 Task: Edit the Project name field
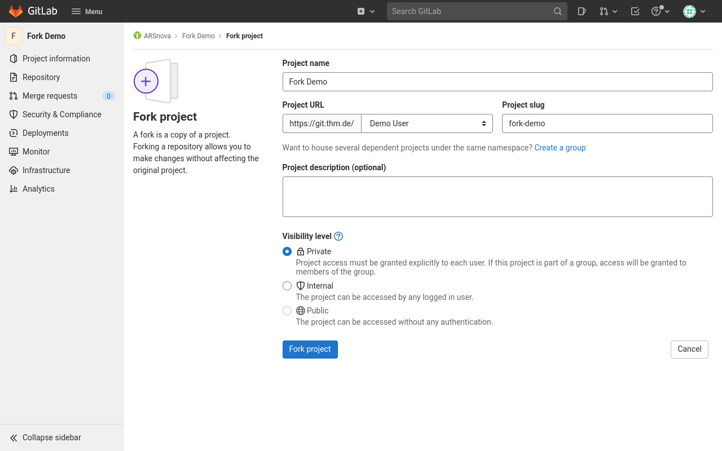[498, 82]
